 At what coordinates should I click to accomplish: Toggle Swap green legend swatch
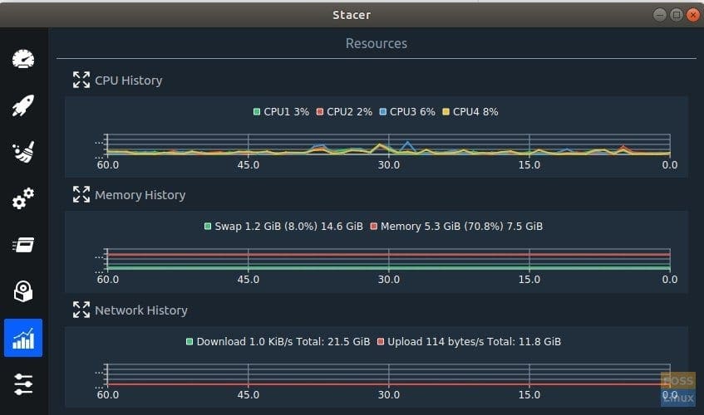tap(208, 227)
